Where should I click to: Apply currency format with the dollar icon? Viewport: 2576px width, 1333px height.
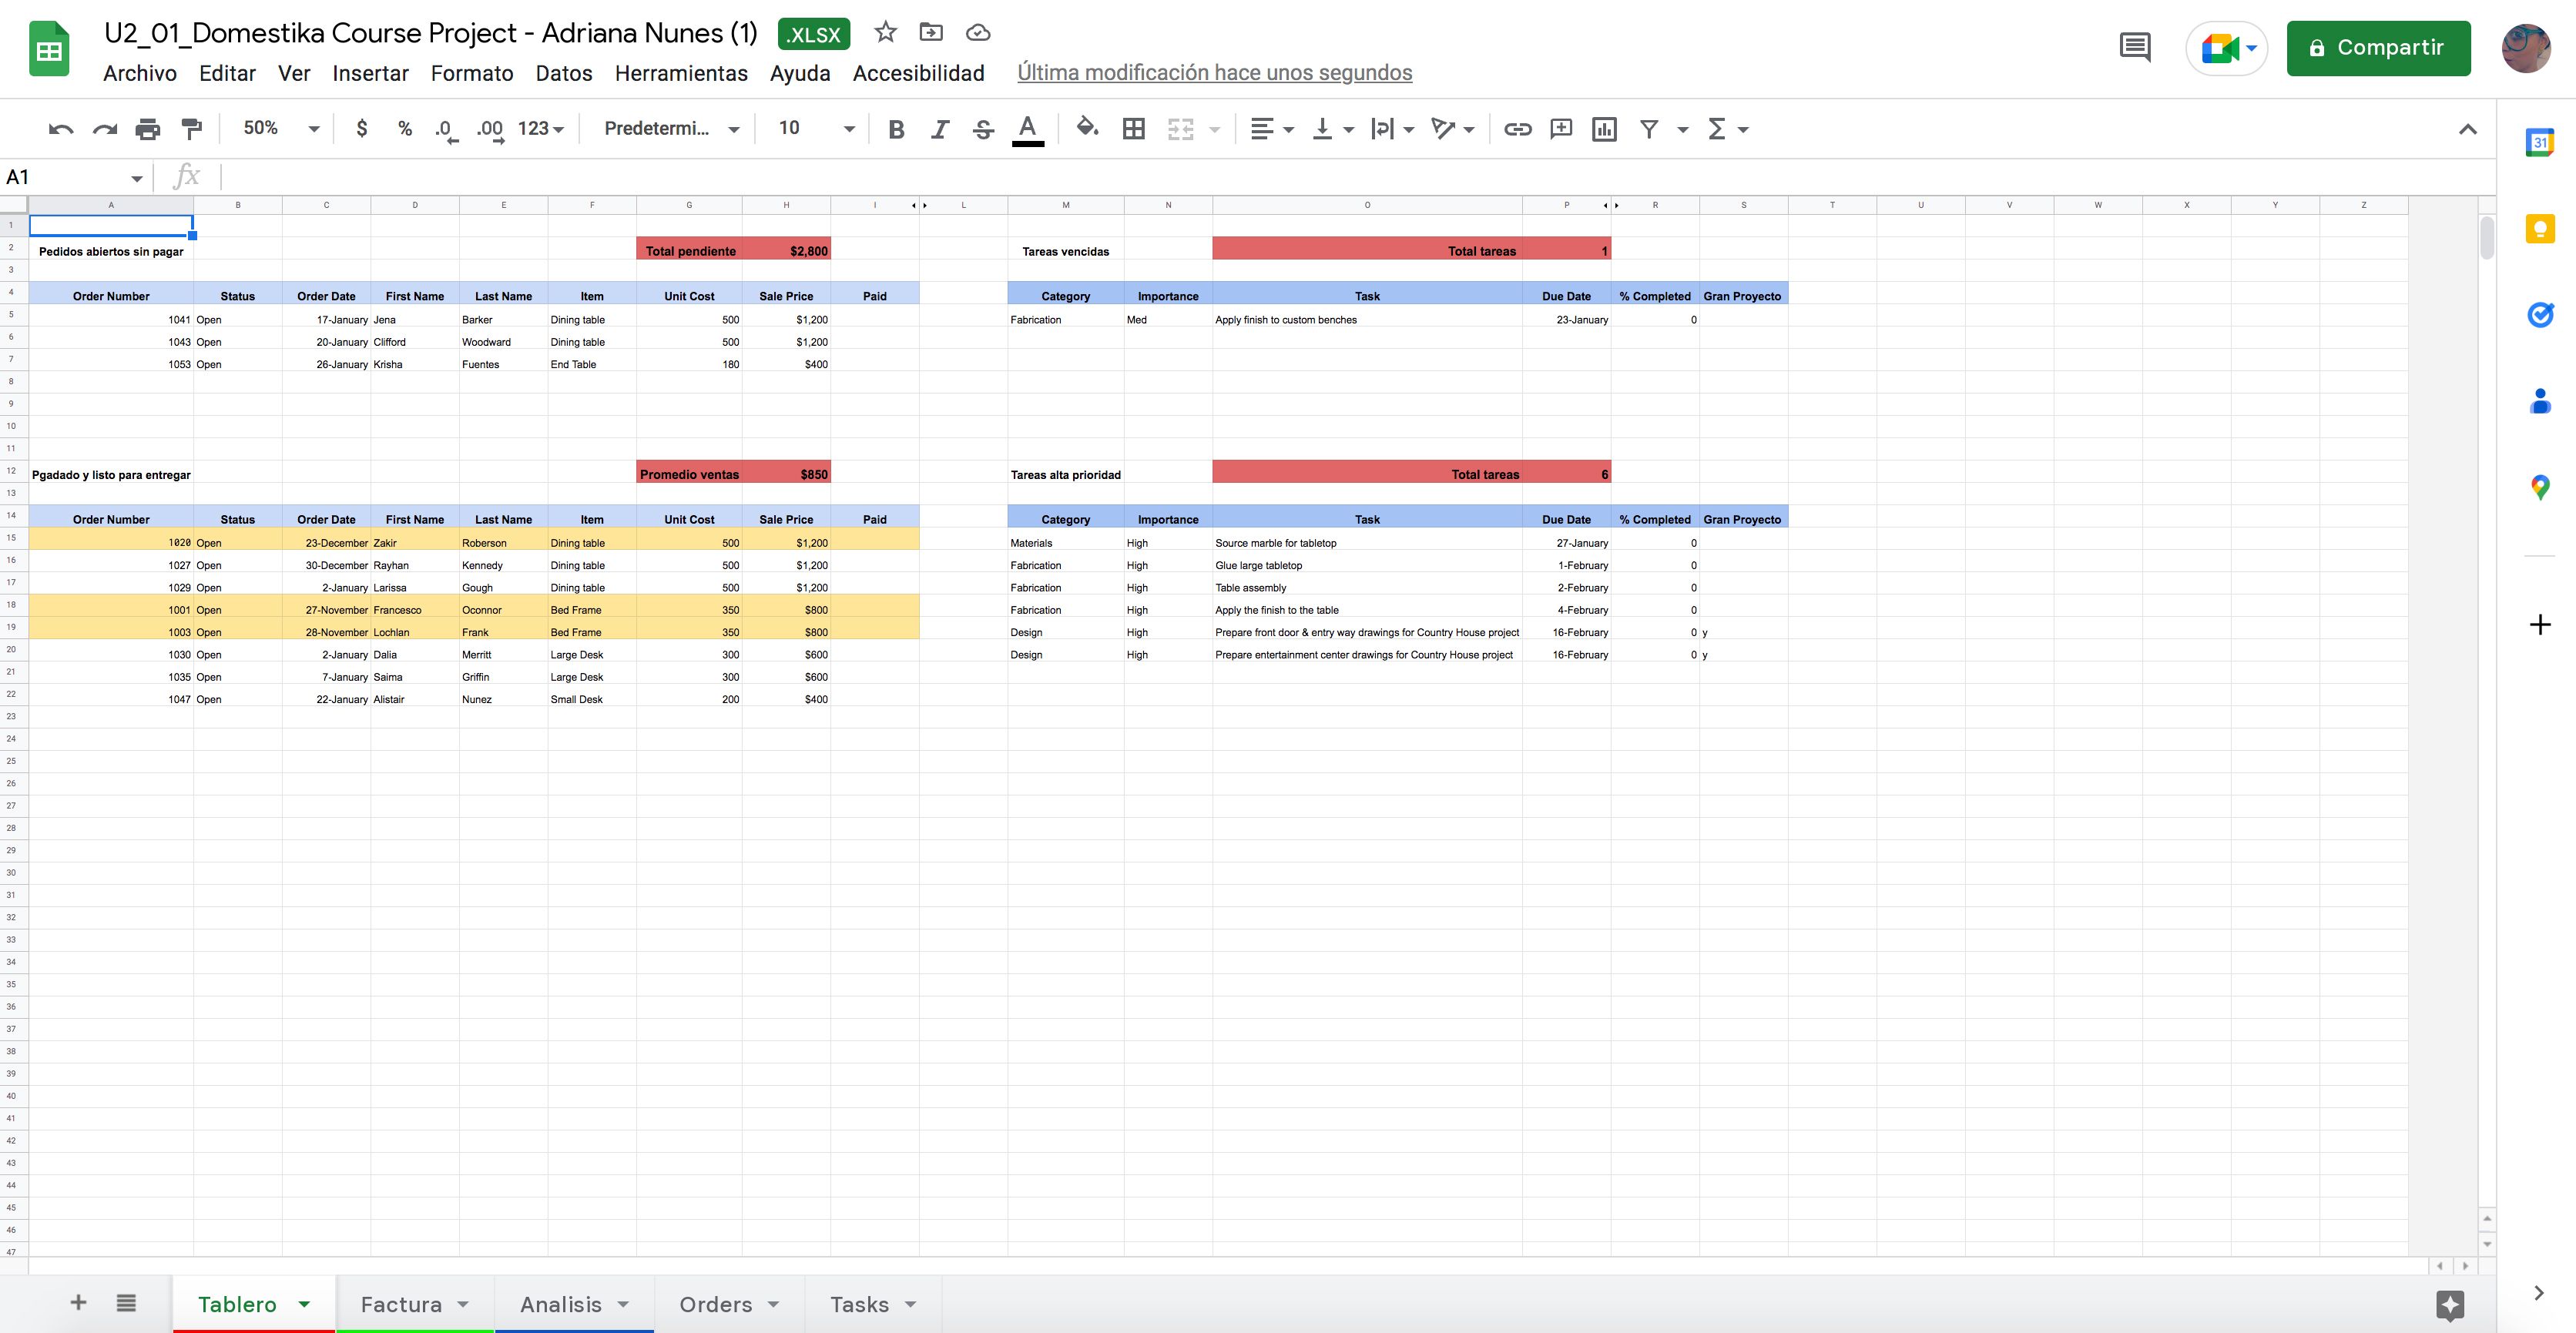pos(362,128)
